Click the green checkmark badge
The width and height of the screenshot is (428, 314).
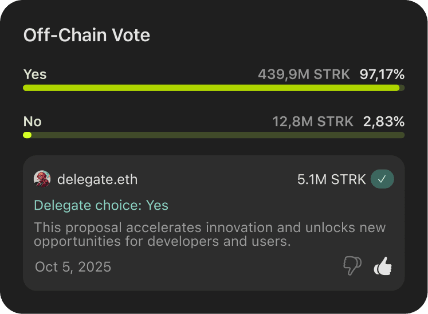click(382, 179)
